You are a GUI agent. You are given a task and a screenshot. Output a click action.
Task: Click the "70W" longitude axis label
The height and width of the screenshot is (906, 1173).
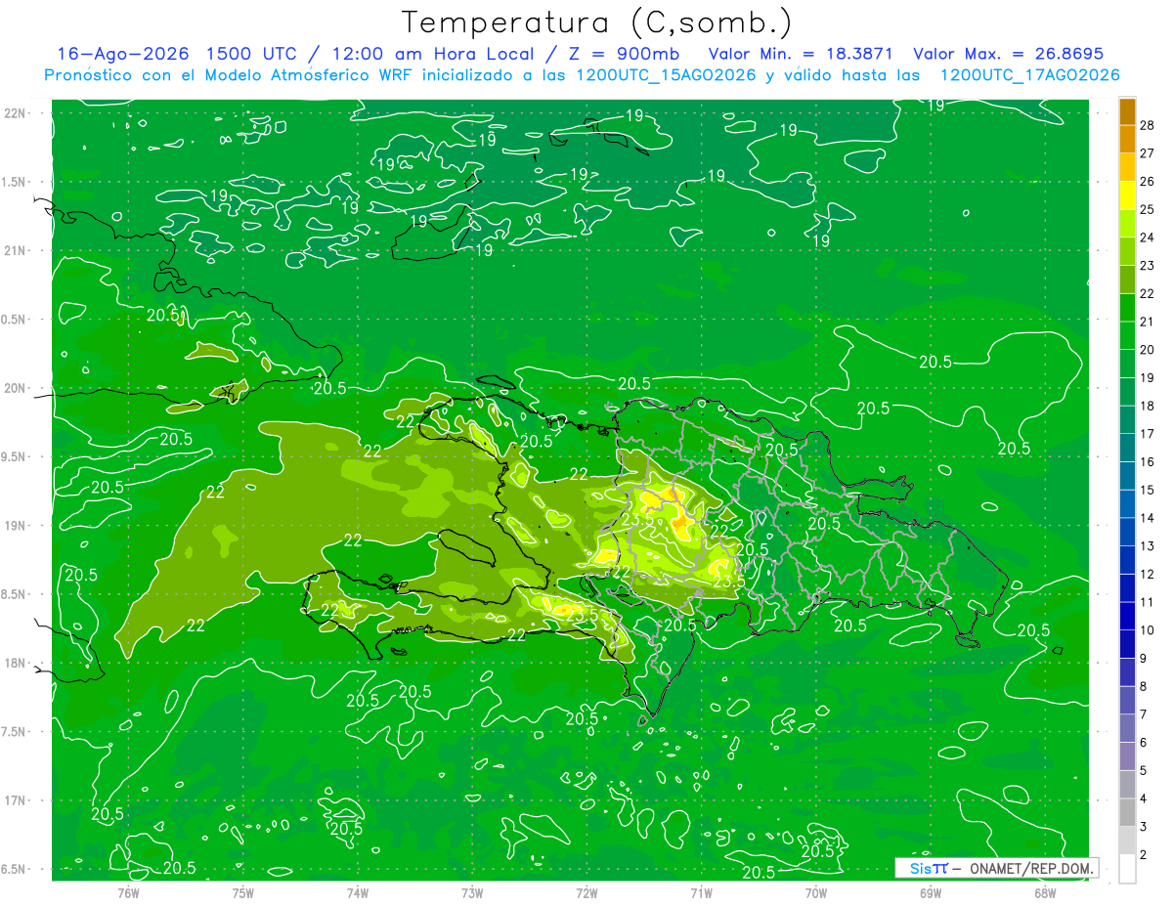816,892
